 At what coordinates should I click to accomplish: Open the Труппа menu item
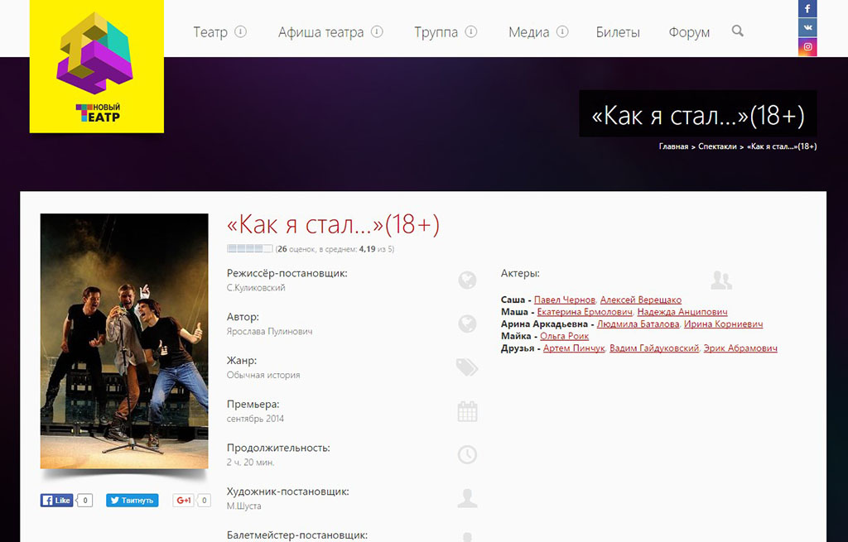click(436, 32)
